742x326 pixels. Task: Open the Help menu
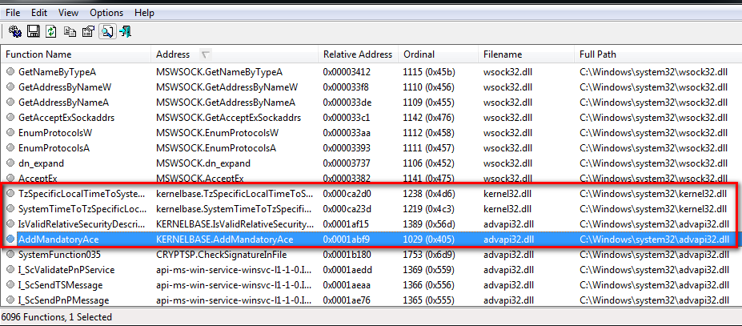144,13
